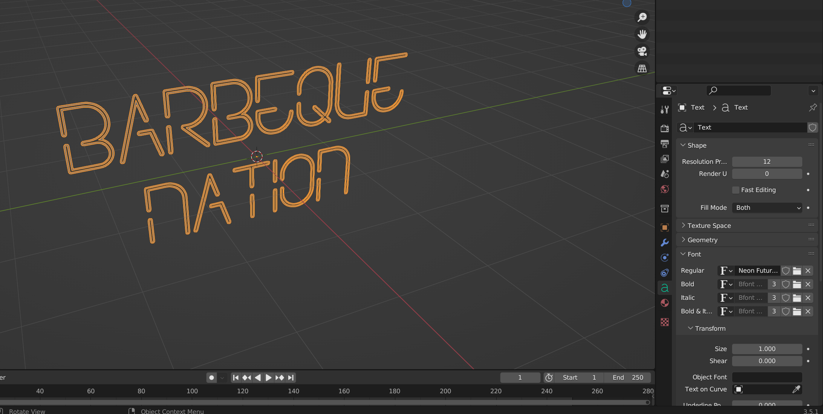Open the Physics properties tab icon
823x414 pixels.
tap(665, 258)
